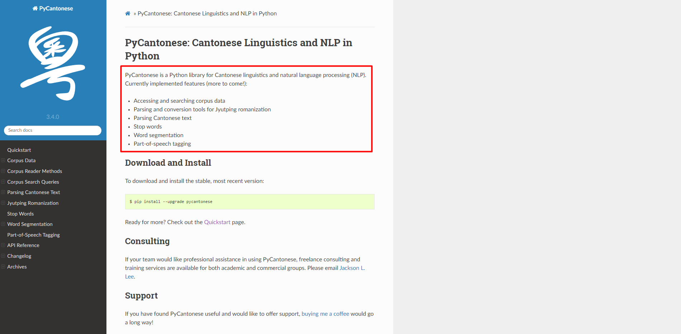The height and width of the screenshot is (334, 681).
Task: Expand the Jyutping Romanization section
Action: [3, 203]
